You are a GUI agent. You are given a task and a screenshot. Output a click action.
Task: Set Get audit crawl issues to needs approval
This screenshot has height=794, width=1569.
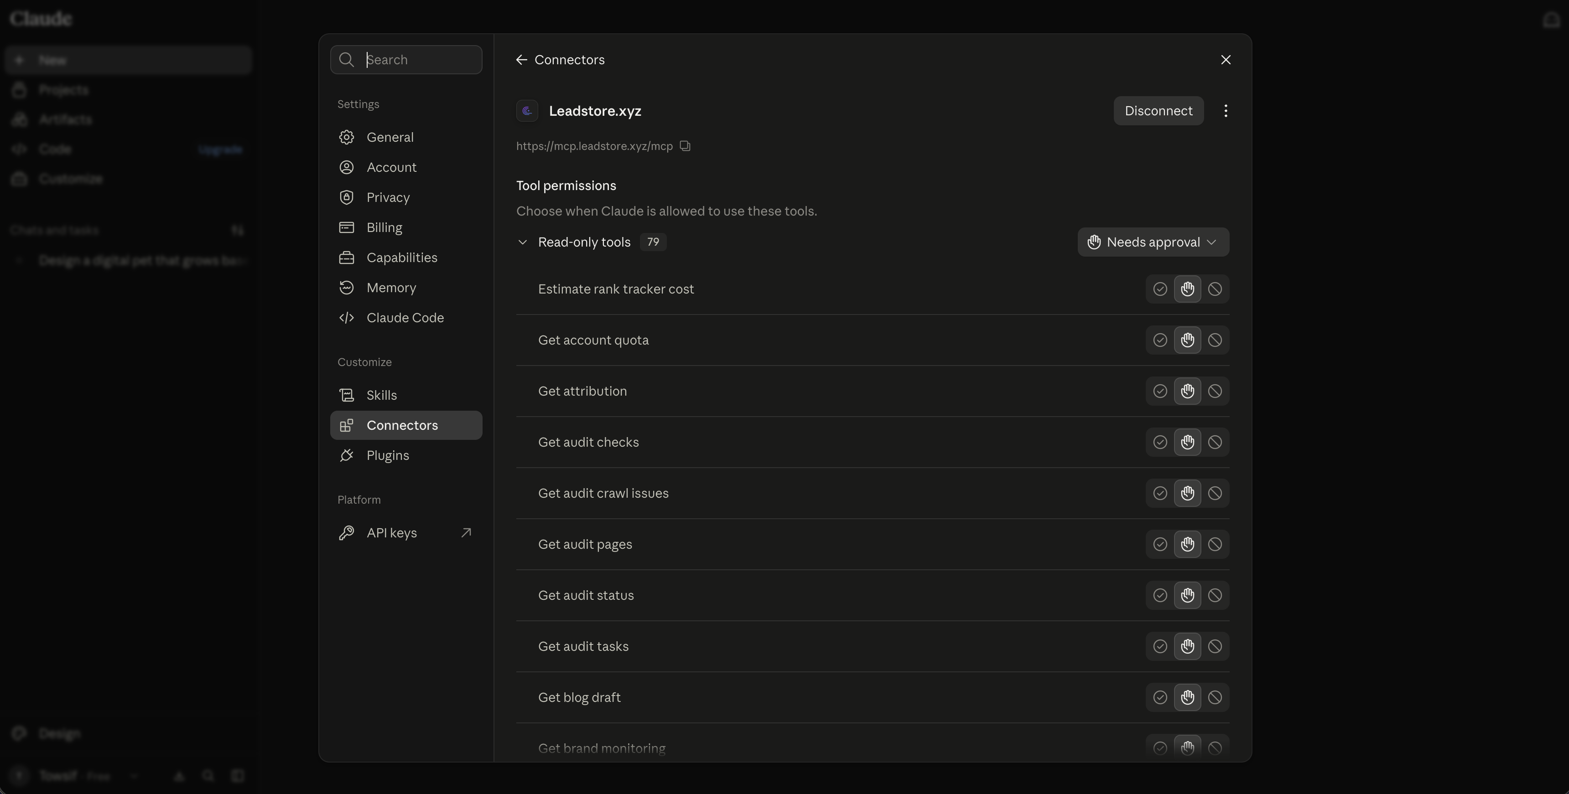[1187, 493]
